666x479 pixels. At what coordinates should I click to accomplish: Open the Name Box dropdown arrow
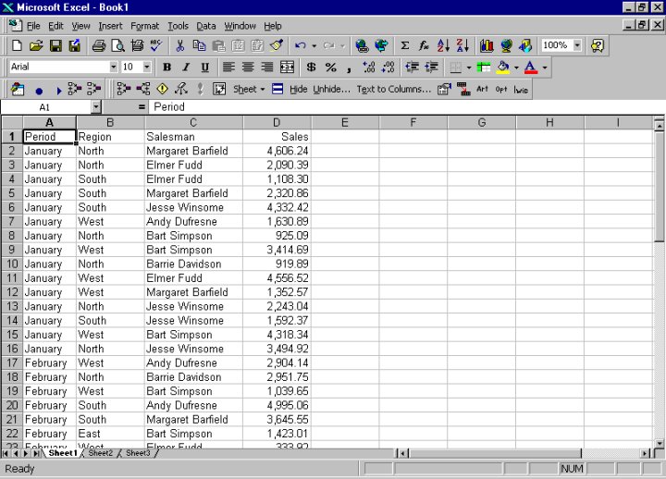96,107
